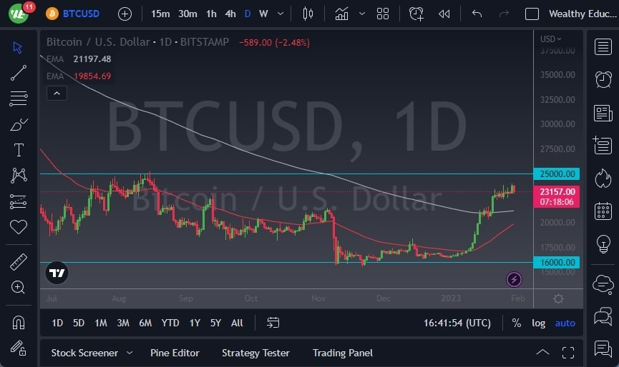Click the TradingView logo on chart

[x=57, y=273]
